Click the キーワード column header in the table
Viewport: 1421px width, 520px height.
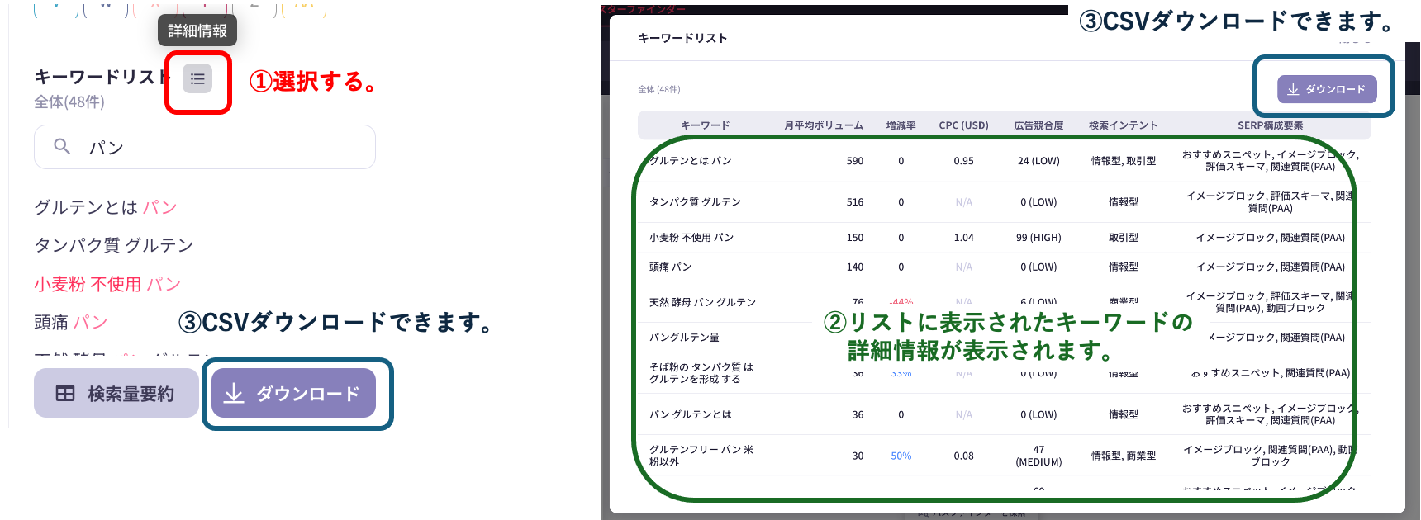point(705,125)
